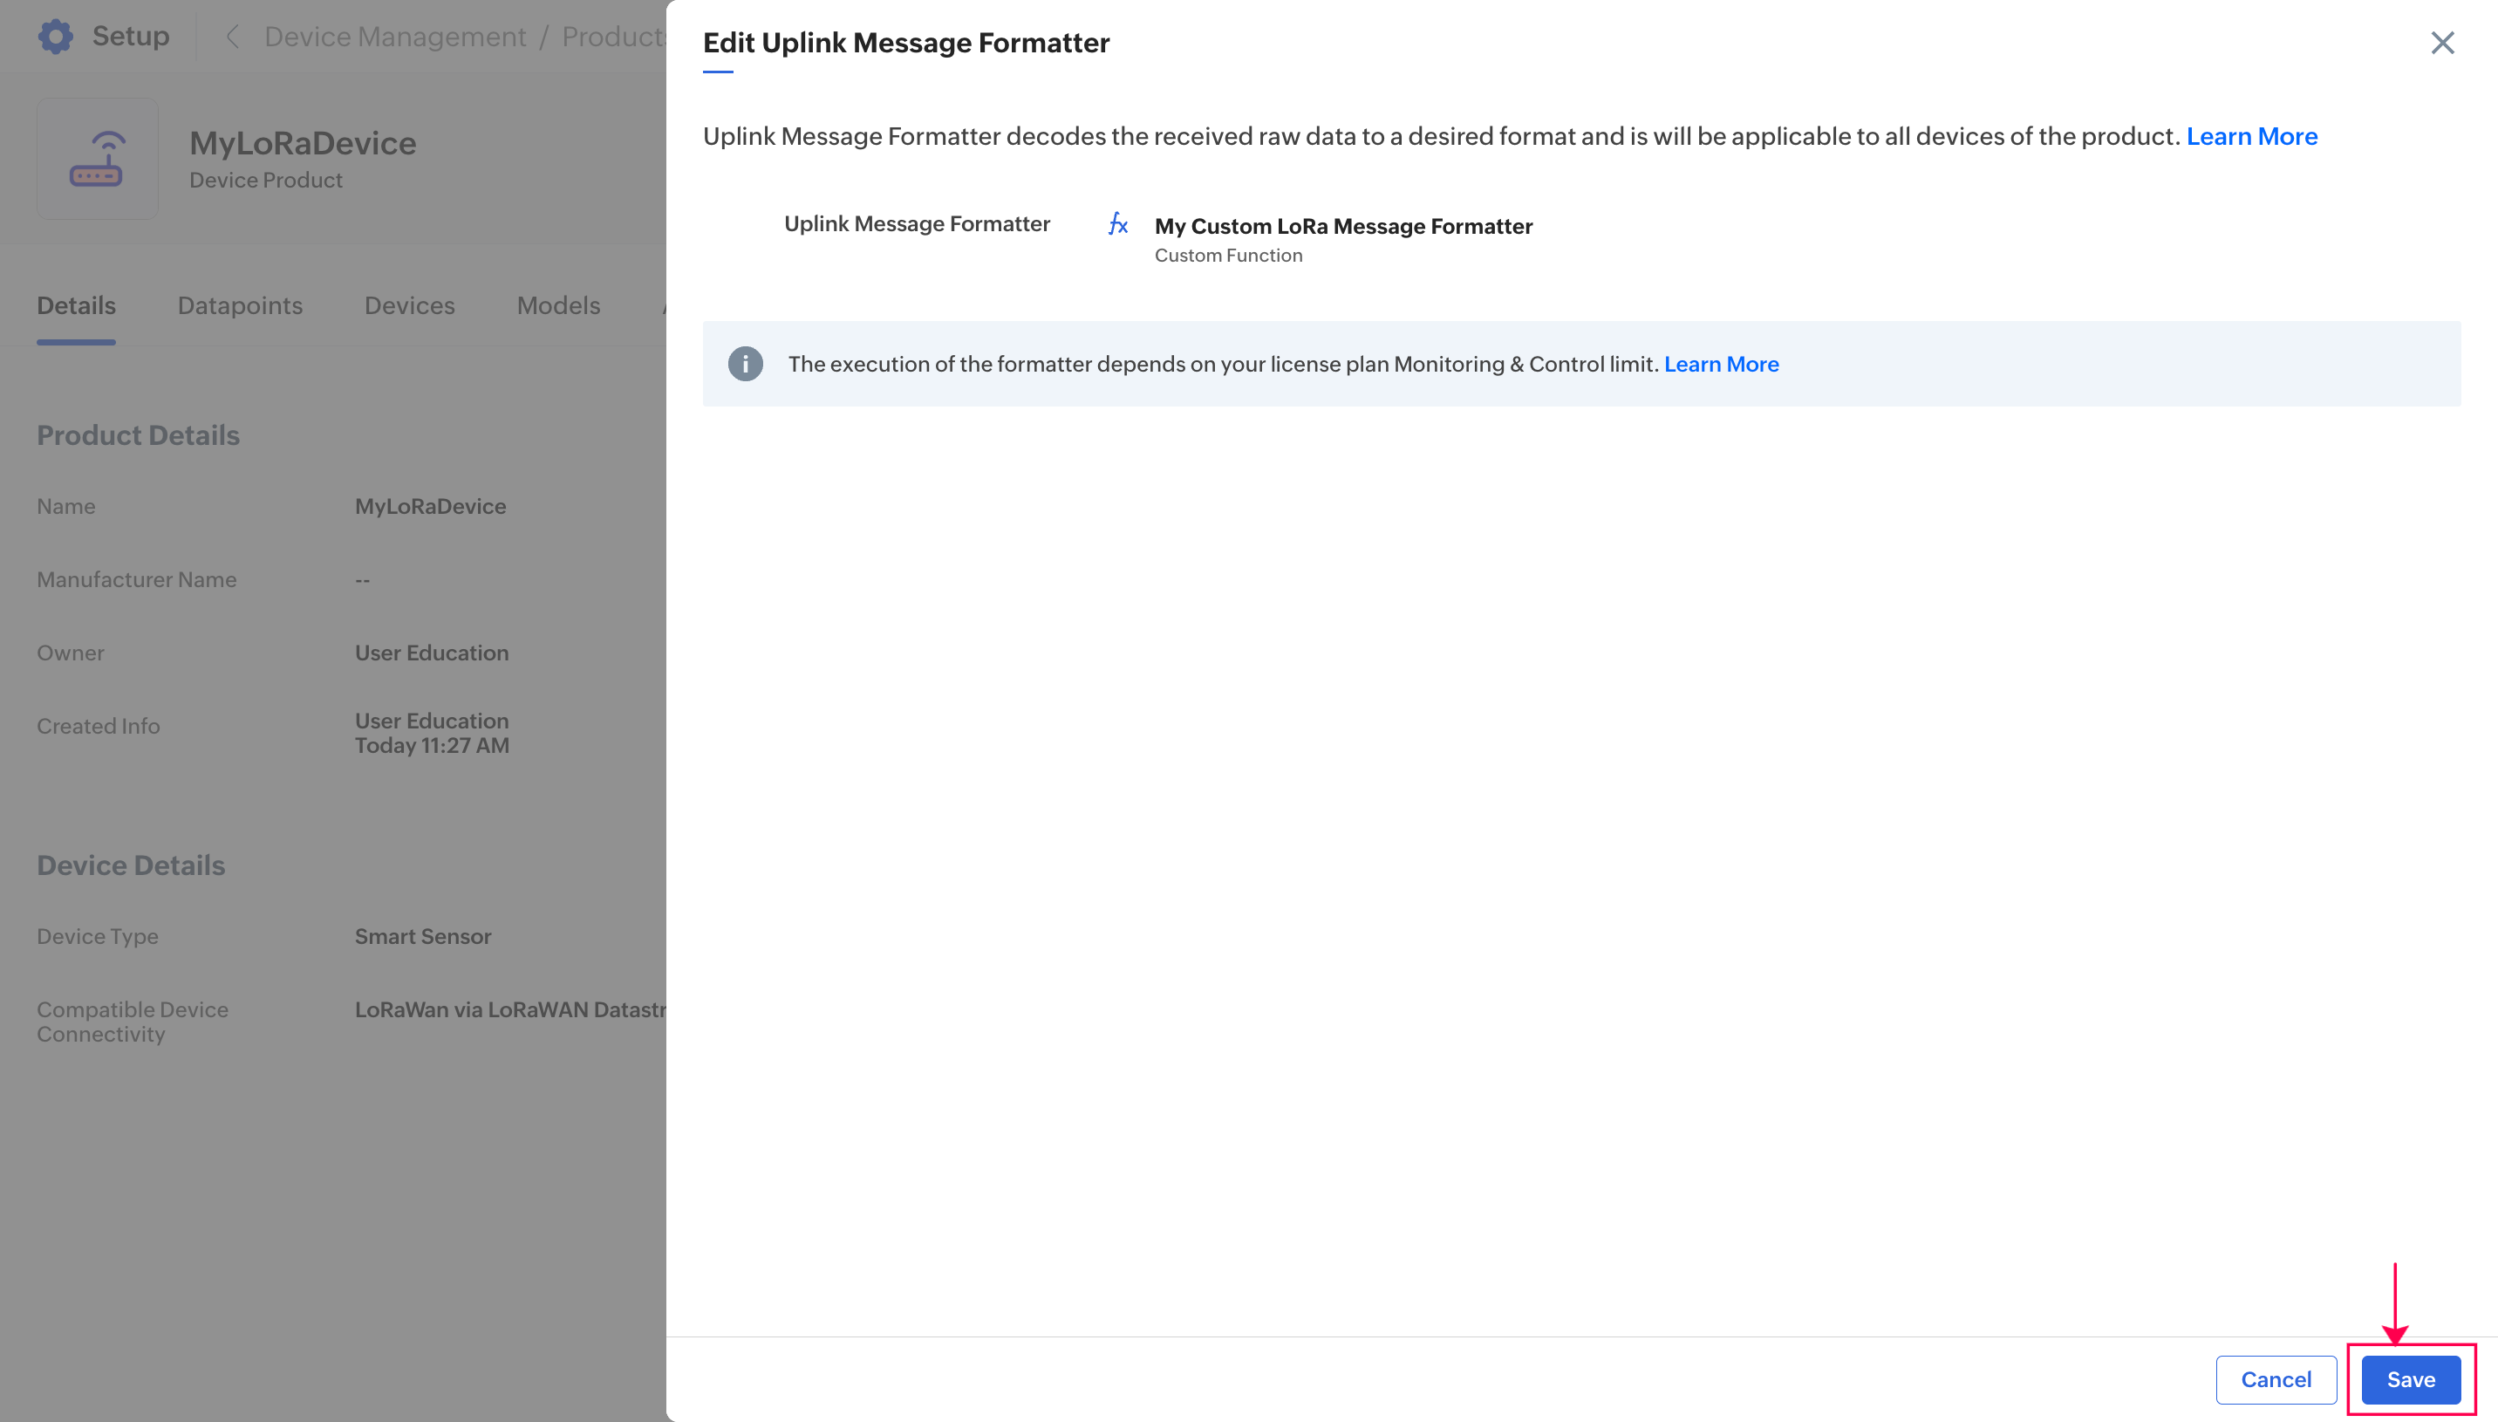Select the Details tab

tap(76, 305)
